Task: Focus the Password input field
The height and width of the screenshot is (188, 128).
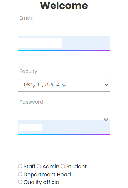Action: 64,127
